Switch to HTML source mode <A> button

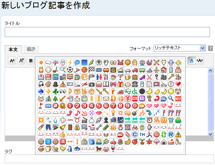199,60
